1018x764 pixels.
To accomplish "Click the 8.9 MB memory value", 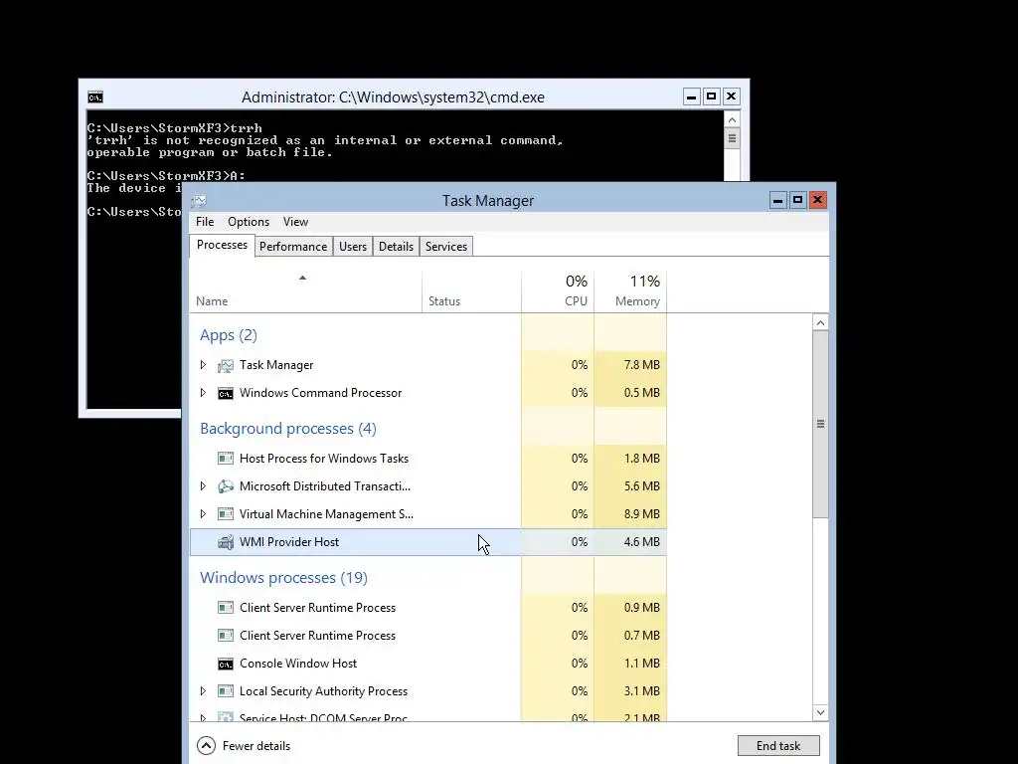I will point(641,514).
